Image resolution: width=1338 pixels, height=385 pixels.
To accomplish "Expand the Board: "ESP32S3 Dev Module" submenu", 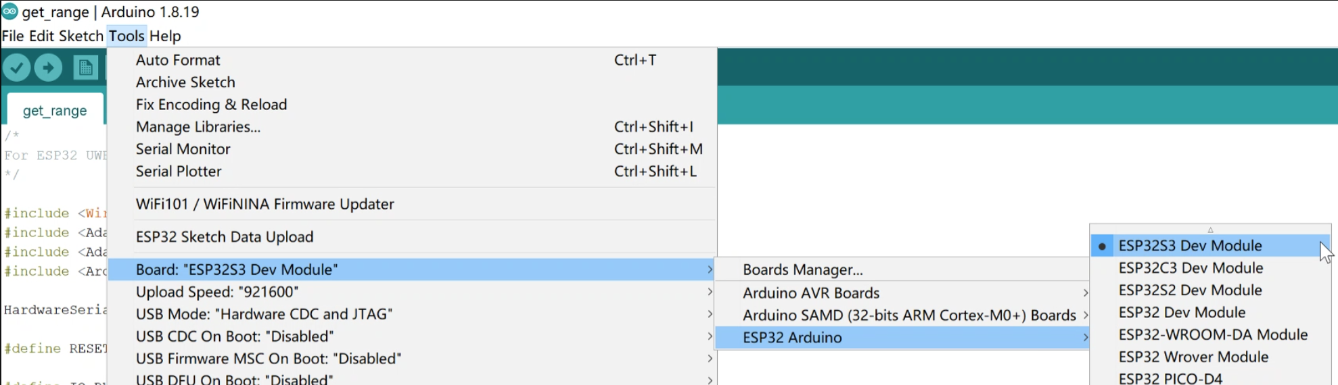I will [x=412, y=269].
